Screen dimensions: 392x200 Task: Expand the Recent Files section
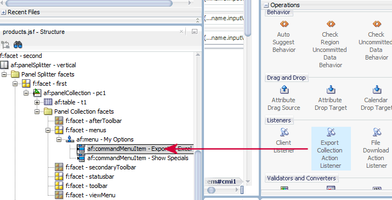click(x=3, y=12)
